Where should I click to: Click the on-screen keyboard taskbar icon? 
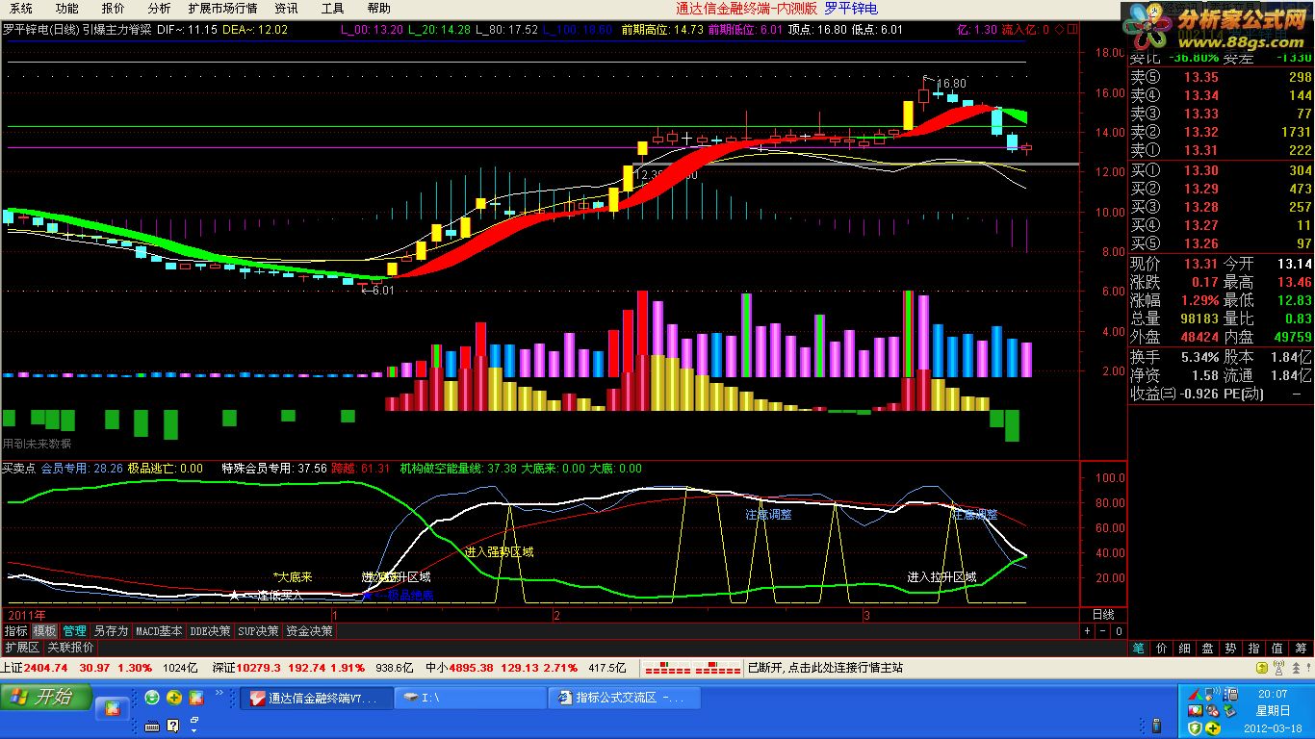(x=151, y=725)
